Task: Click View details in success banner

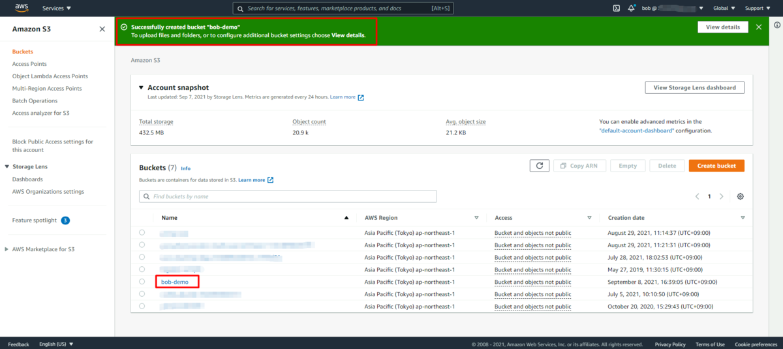Action: tap(722, 27)
